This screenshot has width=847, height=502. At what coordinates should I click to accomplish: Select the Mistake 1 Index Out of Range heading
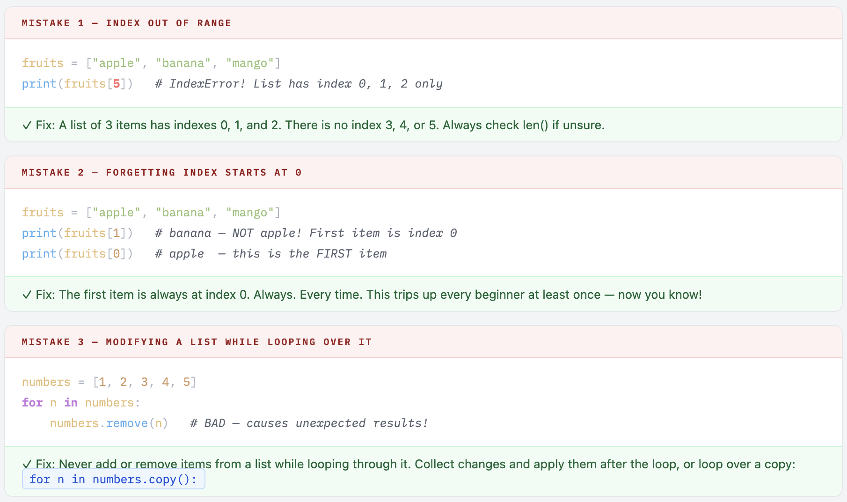(x=126, y=23)
